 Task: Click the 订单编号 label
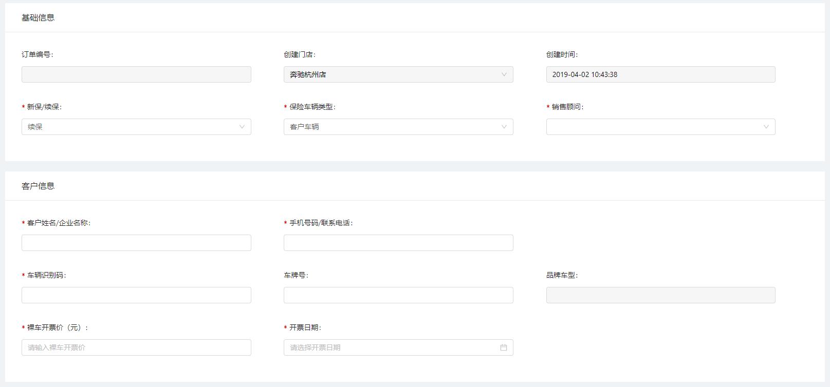[37, 54]
